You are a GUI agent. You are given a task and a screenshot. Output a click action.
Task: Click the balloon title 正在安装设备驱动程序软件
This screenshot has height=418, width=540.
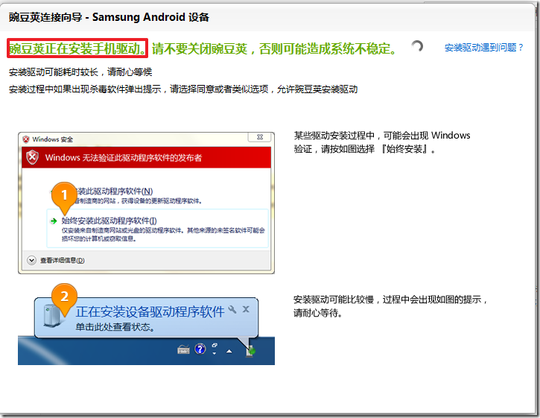click(x=150, y=312)
